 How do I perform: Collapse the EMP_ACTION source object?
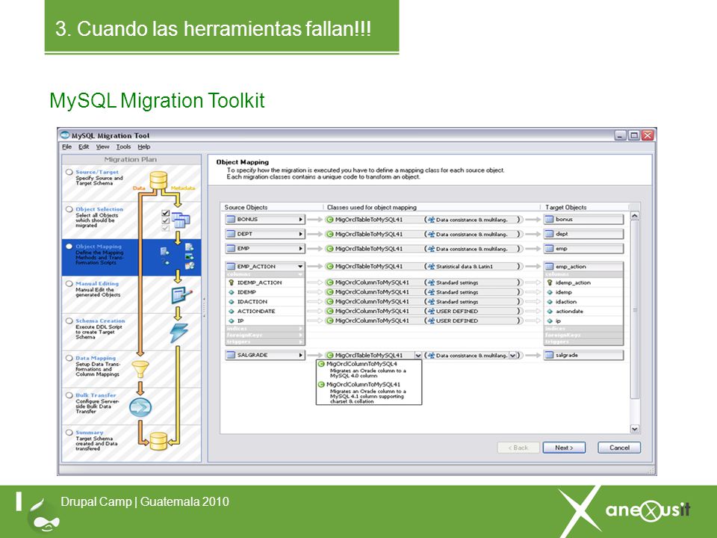pos(300,266)
